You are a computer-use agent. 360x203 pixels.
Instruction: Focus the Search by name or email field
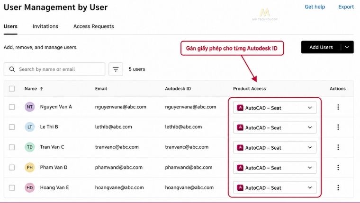click(x=54, y=69)
